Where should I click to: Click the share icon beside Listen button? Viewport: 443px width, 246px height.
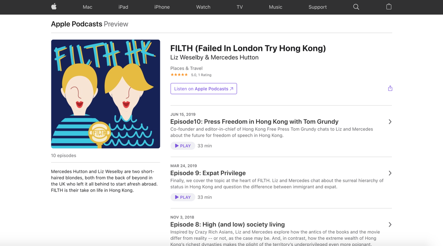[x=390, y=89]
